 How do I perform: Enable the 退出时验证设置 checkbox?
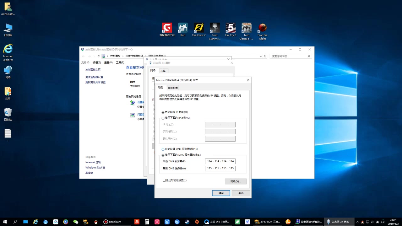[x=164, y=180]
